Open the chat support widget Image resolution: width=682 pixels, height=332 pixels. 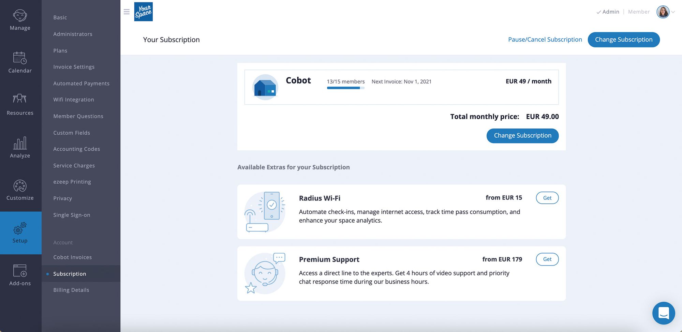[x=664, y=313]
